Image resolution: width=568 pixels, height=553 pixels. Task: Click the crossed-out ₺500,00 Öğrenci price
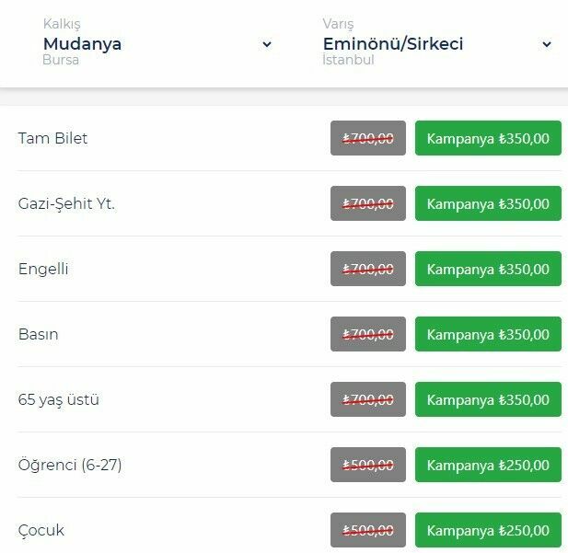click(x=368, y=466)
